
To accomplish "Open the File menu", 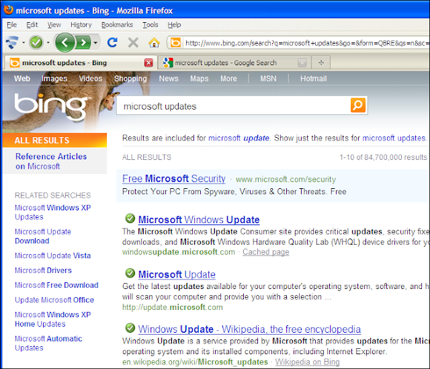I will tap(12, 25).
